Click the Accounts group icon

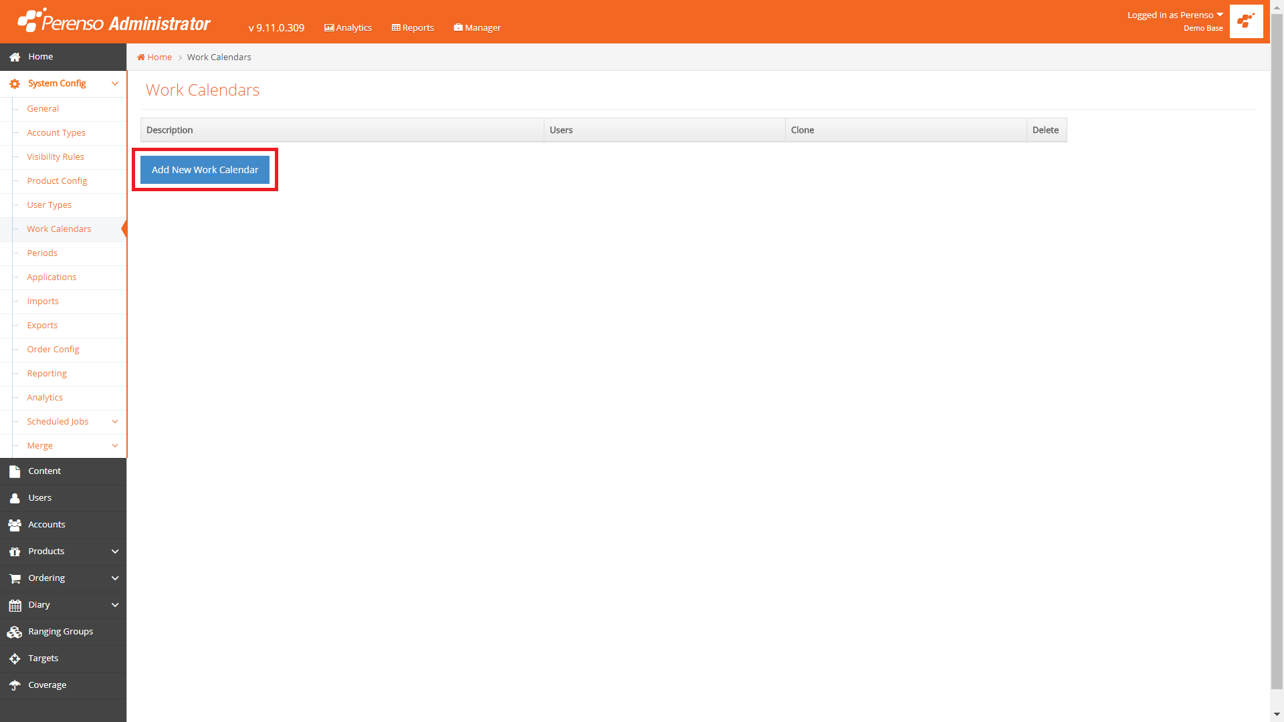pyautogui.click(x=15, y=525)
